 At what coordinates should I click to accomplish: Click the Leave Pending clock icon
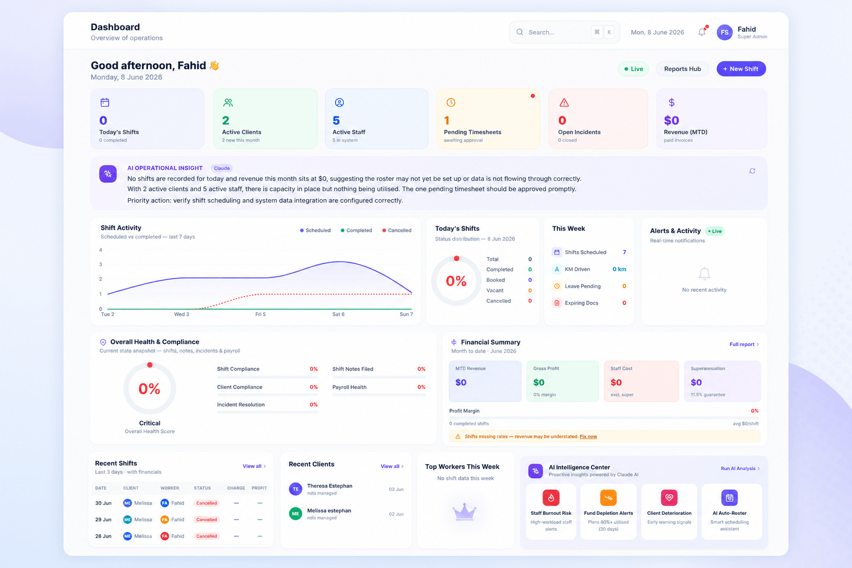coord(557,286)
